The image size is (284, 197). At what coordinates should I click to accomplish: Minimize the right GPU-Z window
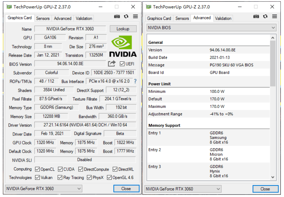[x=240, y=7]
